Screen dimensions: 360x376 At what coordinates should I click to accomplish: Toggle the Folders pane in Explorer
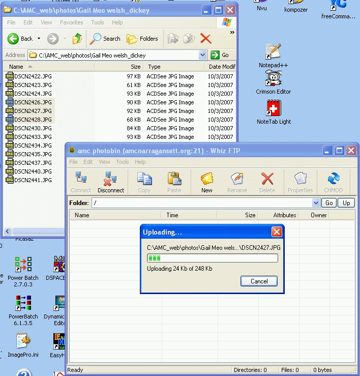click(x=142, y=39)
